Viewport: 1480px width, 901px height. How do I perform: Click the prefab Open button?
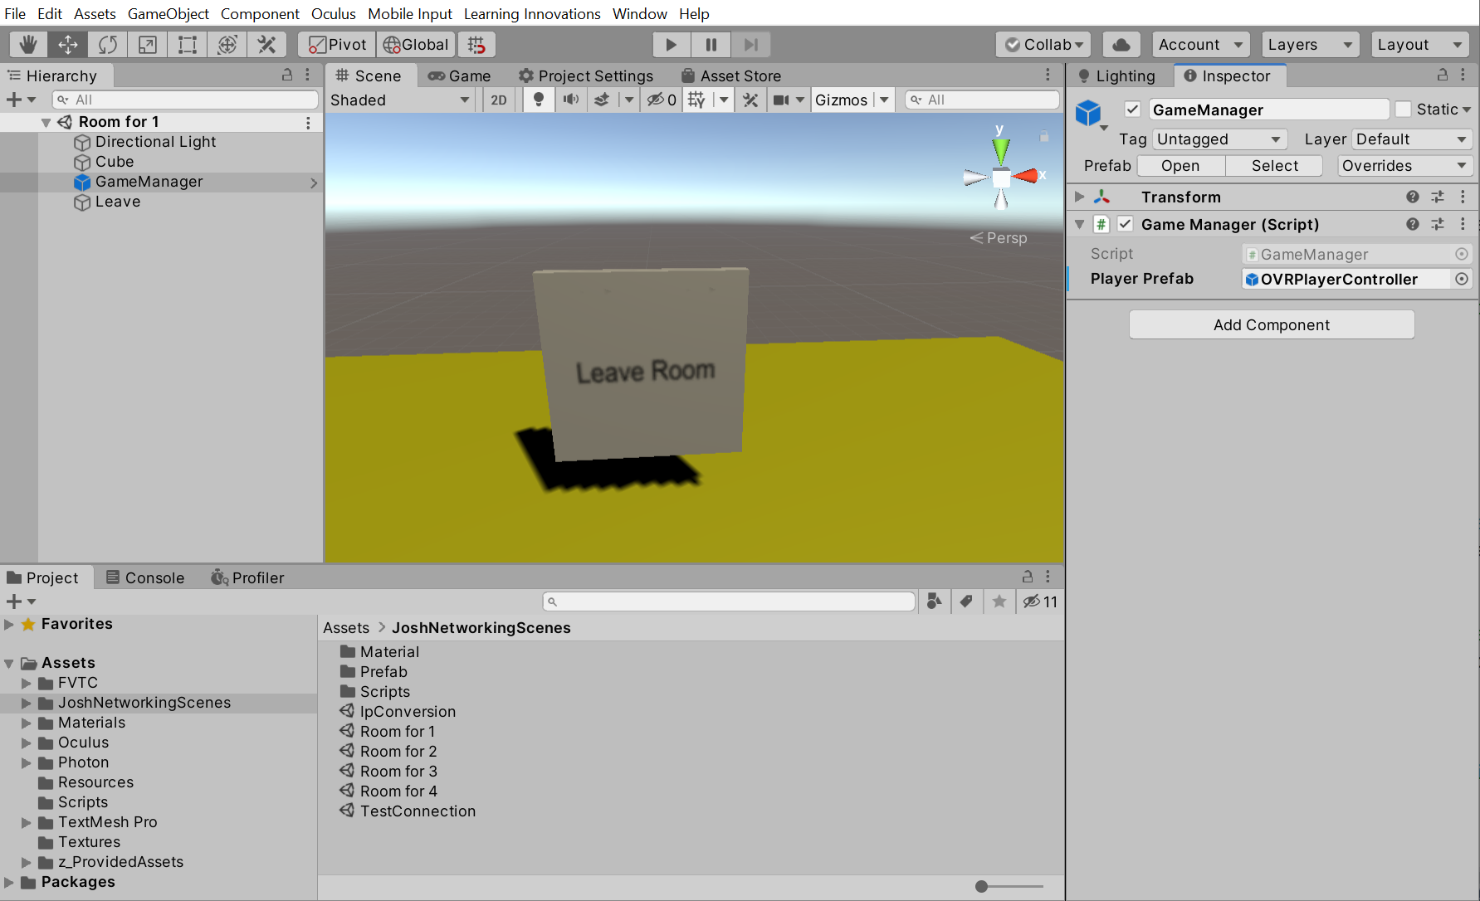click(x=1180, y=165)
